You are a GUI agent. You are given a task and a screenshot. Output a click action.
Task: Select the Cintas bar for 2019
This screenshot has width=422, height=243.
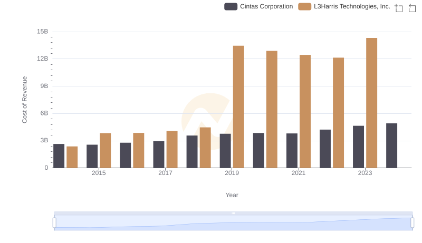[x=225, y=151]
